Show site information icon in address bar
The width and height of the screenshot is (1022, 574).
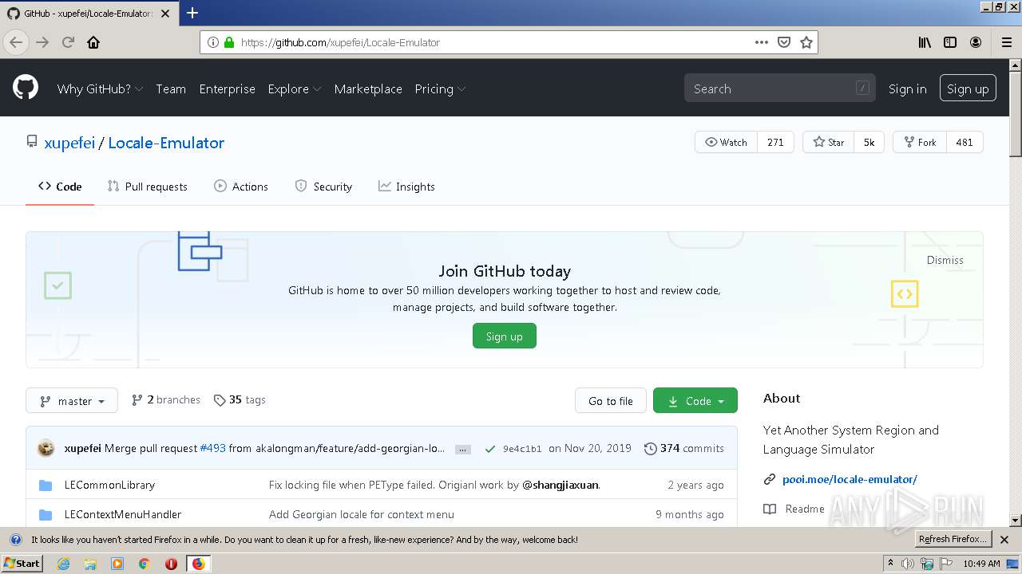(x=213, y=42)
